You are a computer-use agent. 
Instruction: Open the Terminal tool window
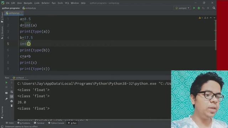[x=39, y=123]
